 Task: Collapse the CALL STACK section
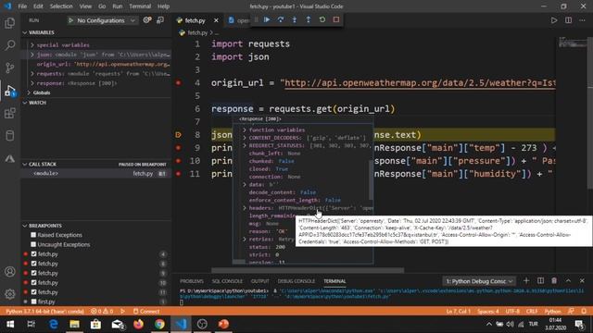25,165
